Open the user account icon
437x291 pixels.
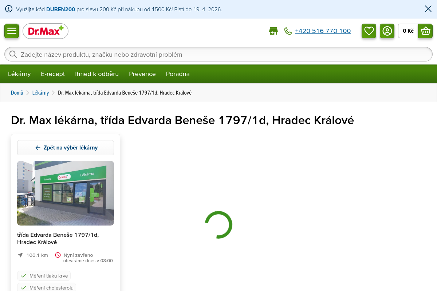pos(387,31)
